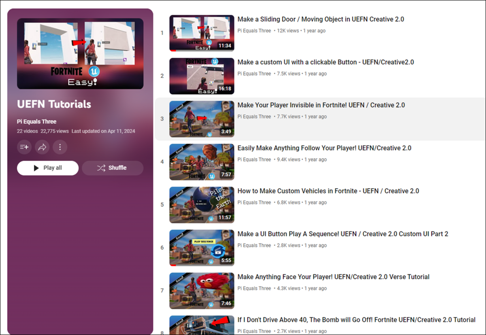Open thumbnail of the Sliding Door video
Image resolution: width=486 pixels, height=335 pixels.
tap(202, 33)
